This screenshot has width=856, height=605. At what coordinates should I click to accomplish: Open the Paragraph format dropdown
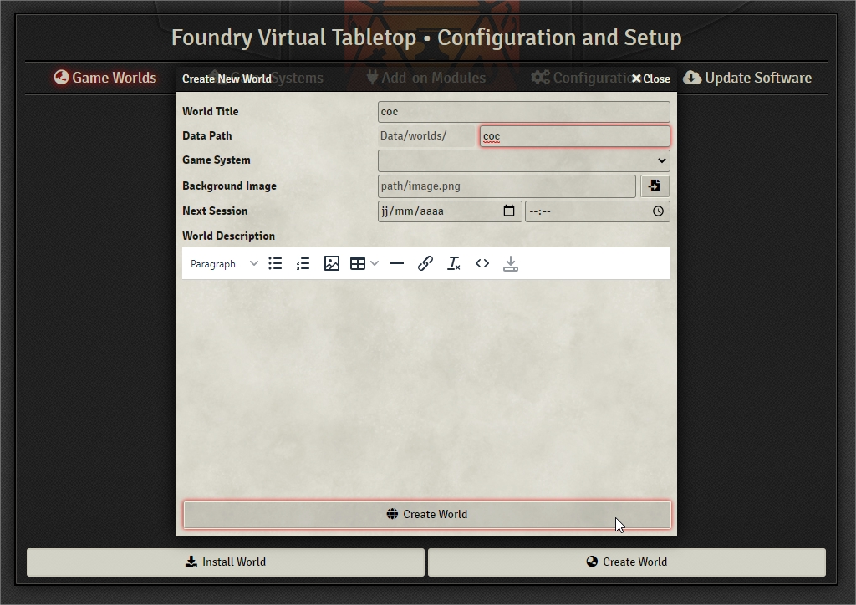pyautogui.click(x=224, y=263)
